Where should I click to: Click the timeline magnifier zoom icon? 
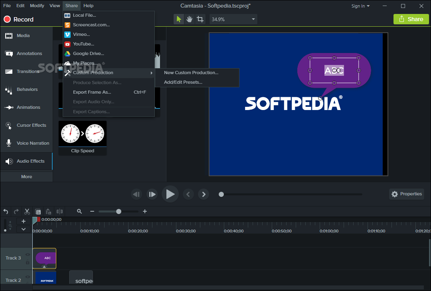pos(79,211)
